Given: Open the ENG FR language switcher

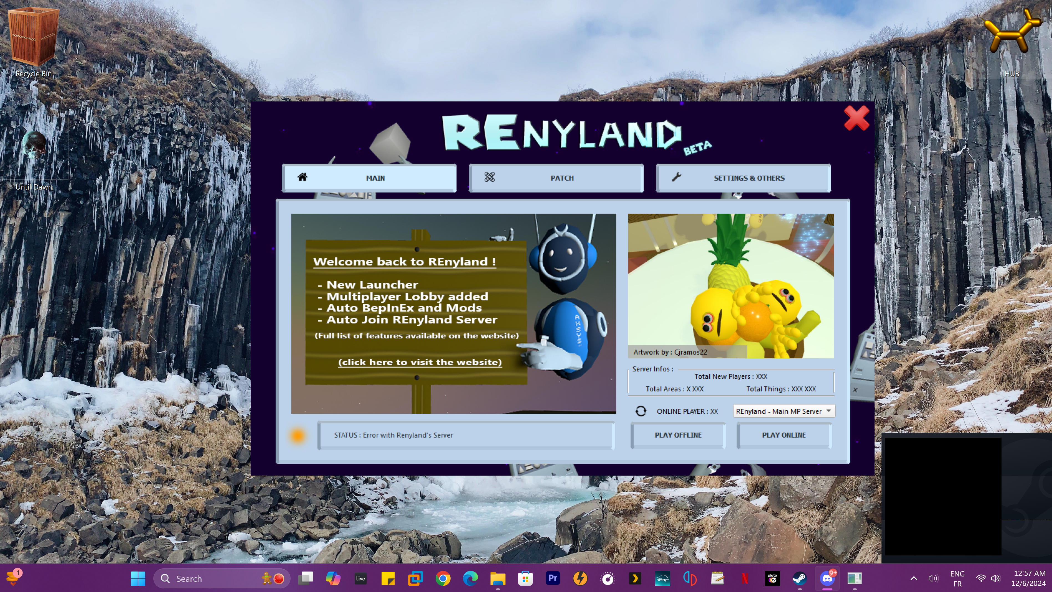Looking at the screenshot, I should click(957, 578).
